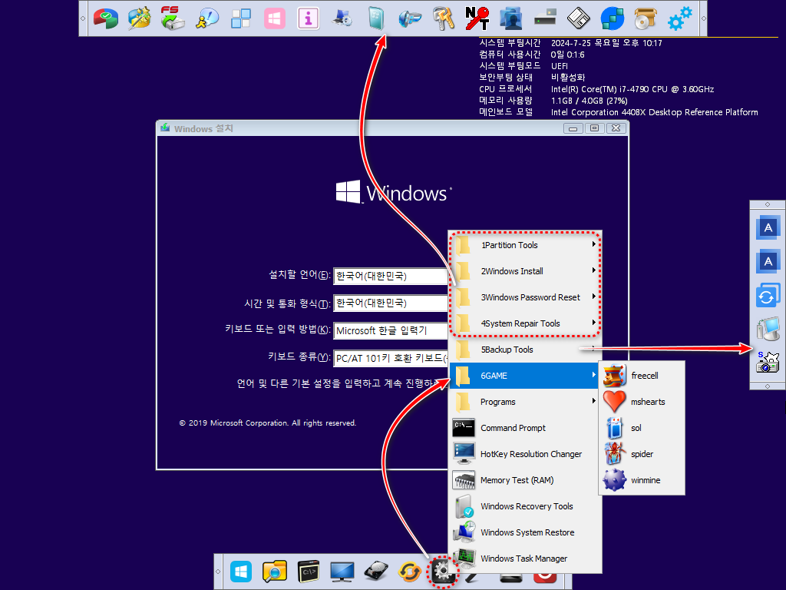Open the blue-white squares grid icon

pyautogui.click(x=240, y=18)
